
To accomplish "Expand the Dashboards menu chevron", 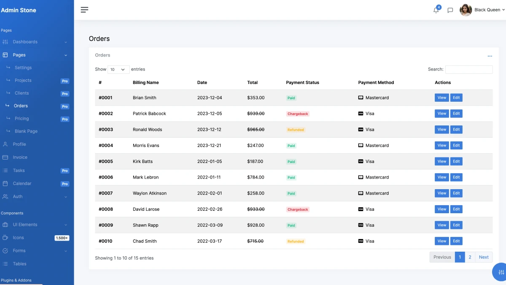I will coord(66,42).
